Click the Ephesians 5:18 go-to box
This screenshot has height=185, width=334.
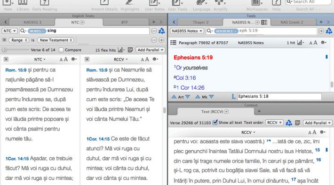pos(279,97)
